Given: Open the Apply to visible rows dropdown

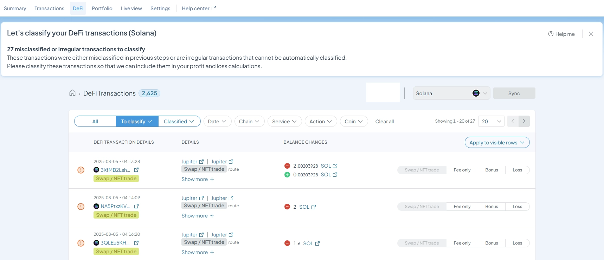Looking at the screenshot, I should point(497,142).
